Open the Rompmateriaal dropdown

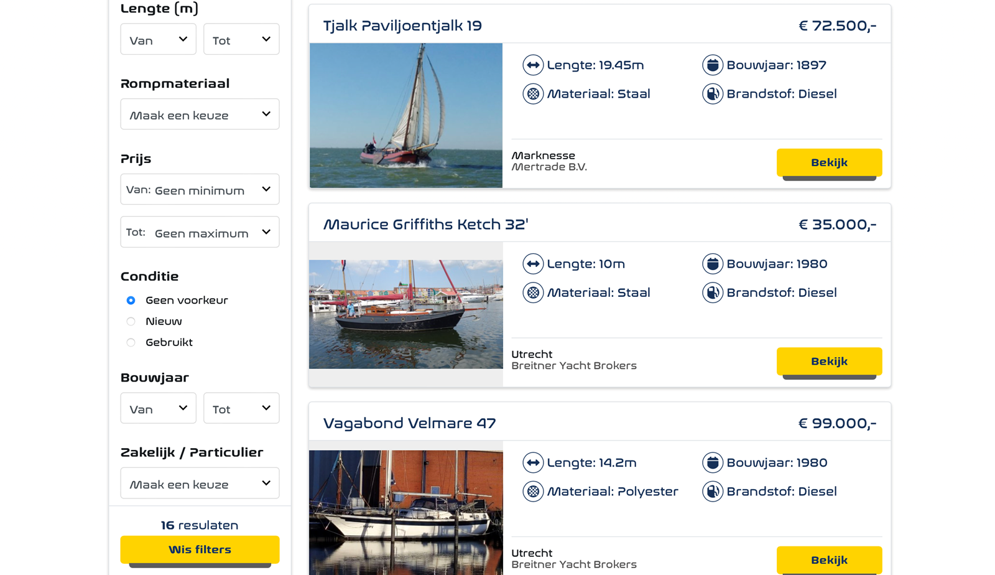pos(200,115)
